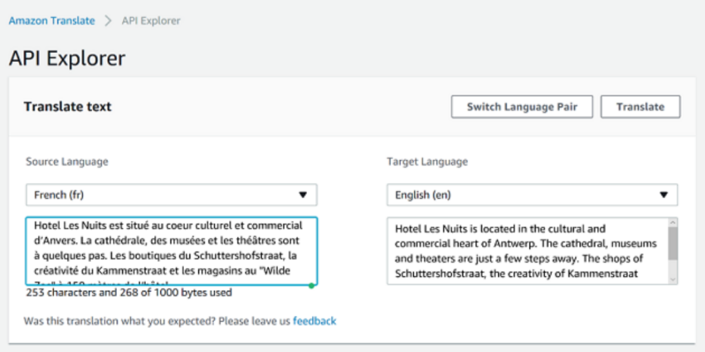Click the breadcrumb chevron separator
Image resolution: width=705 pixels, height=352 pixels.
(108, 21)
